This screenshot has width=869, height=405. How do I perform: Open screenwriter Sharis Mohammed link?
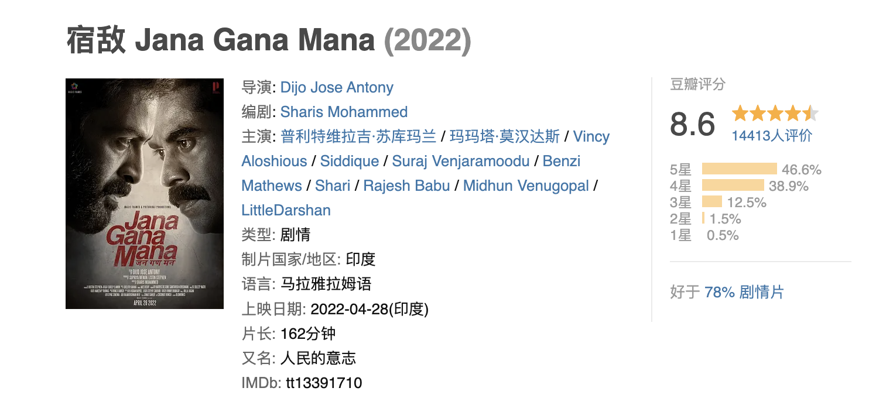tap(344, 112)
